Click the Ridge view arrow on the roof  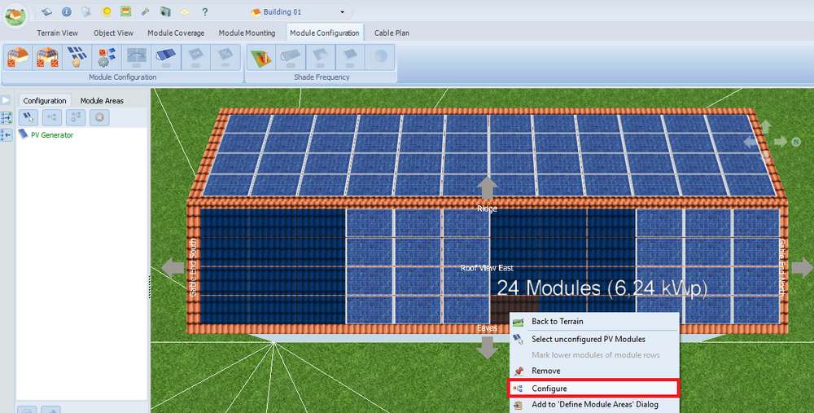pyautogui.click(x=487, y=187)
